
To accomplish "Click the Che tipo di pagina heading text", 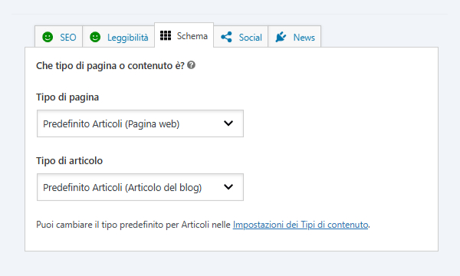I will (110, 66).
